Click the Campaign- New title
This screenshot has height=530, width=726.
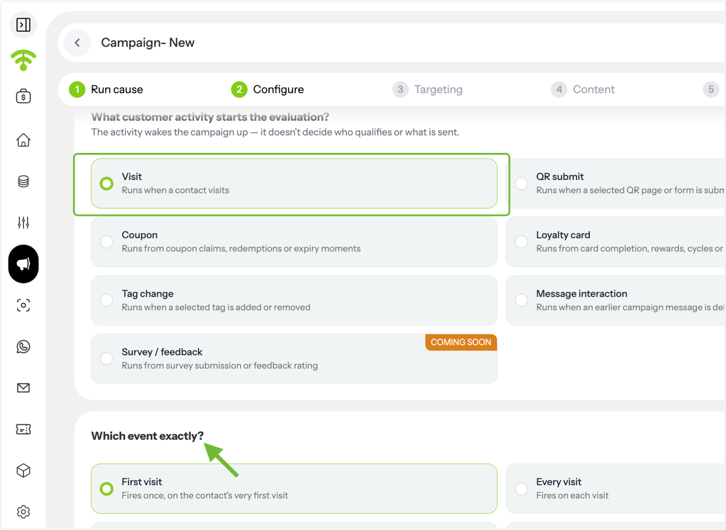click(148, 43)
